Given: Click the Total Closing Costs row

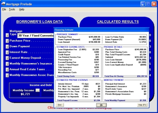Looking at the screenshot, I should coord(78,76).
